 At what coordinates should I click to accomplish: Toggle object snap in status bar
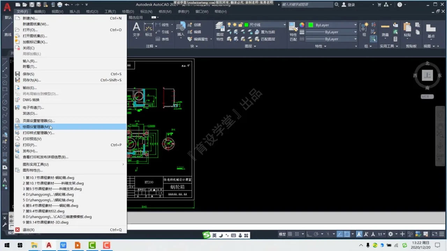(x=347, y=234)
